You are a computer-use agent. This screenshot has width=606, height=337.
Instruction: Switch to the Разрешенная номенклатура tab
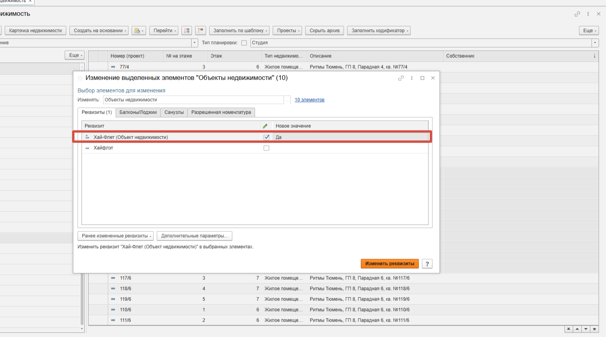point(221,112)
